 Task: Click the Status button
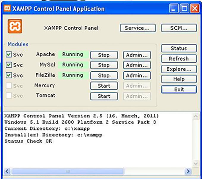pyautogui.click(x=179, y=48)
